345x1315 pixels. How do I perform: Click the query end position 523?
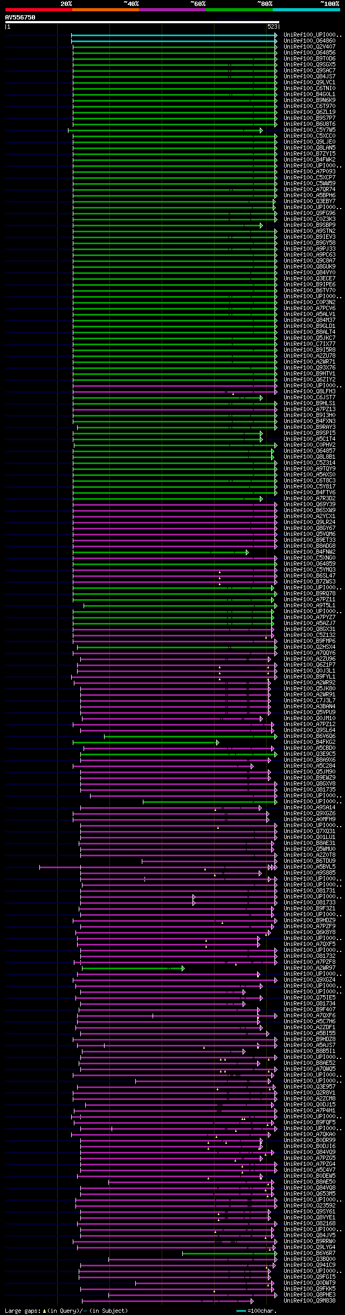pos(272,26)
